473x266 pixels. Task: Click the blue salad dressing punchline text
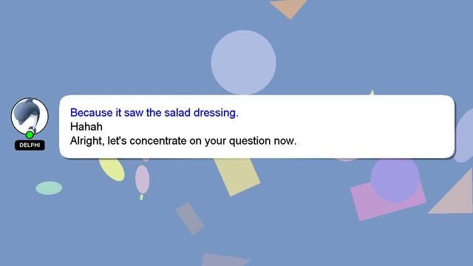coord(154,112)
